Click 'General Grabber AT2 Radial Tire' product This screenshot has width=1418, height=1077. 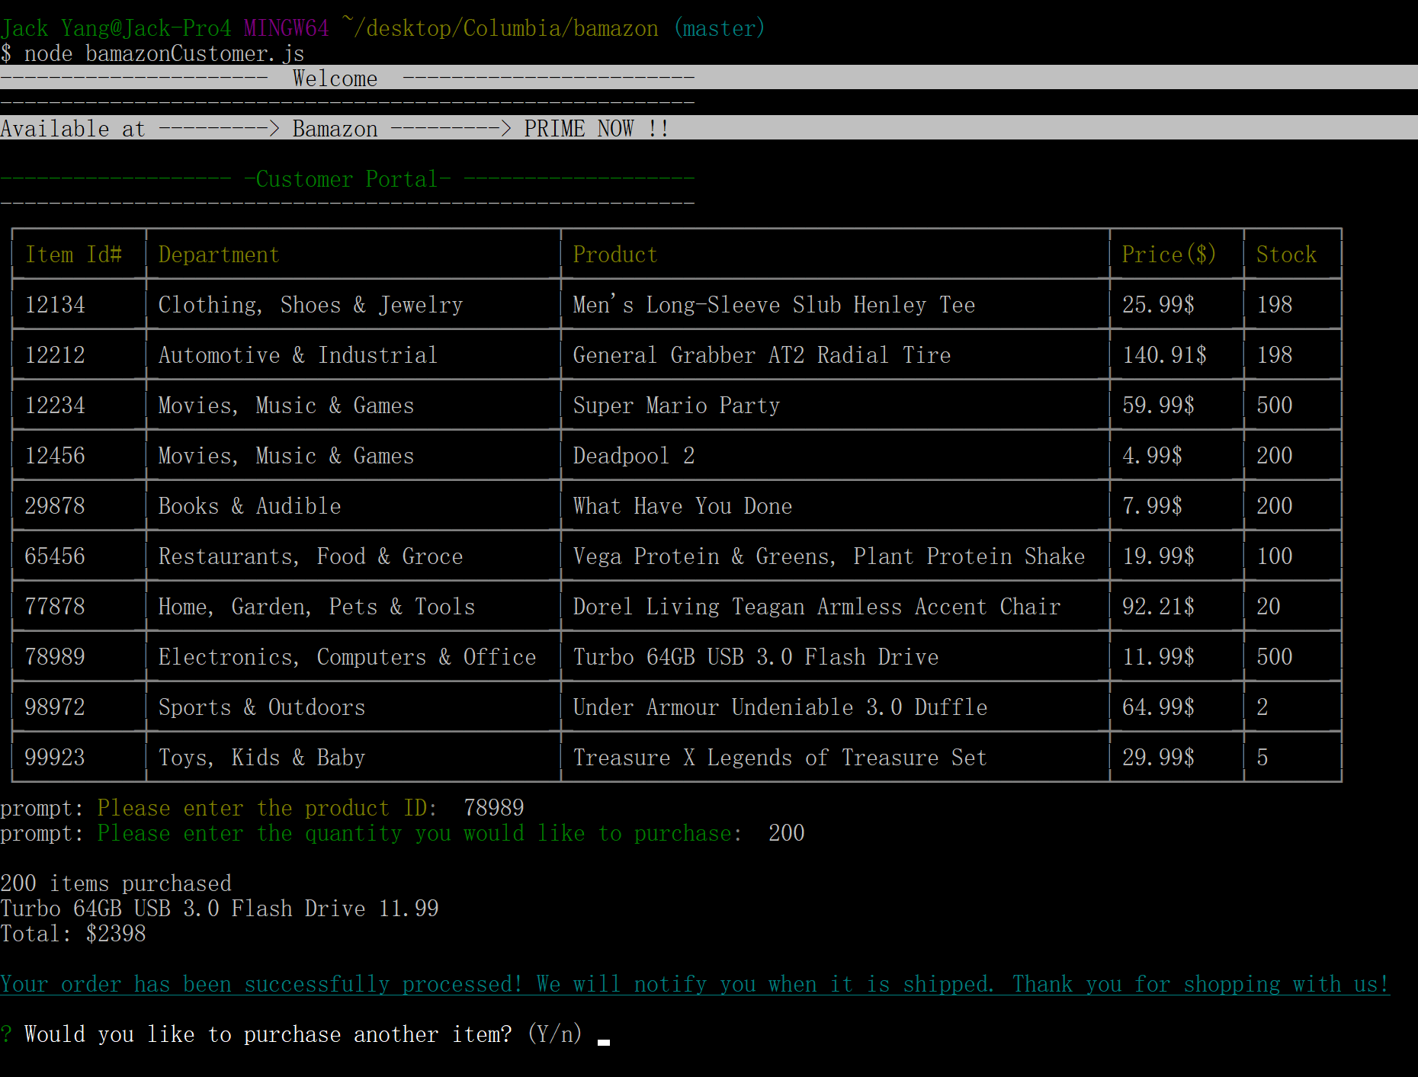click(762, 355)
